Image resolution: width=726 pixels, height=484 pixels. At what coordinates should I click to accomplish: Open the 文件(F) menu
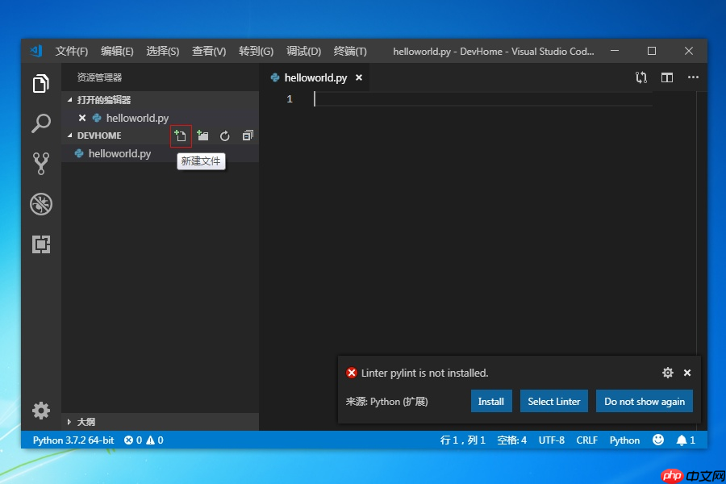[x=71, y=51]
